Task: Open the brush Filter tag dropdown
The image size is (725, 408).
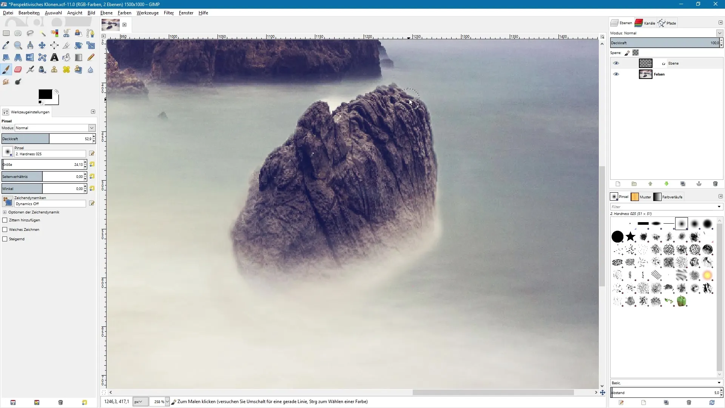Action: (x=719, y=207)
